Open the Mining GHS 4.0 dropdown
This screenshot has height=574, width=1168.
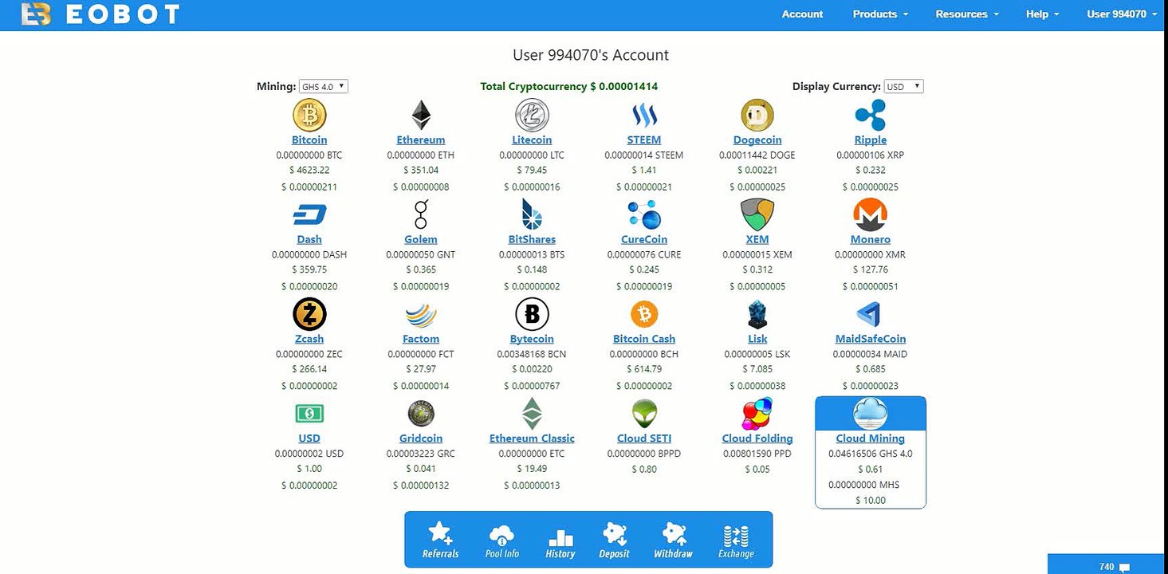point(324,86)
